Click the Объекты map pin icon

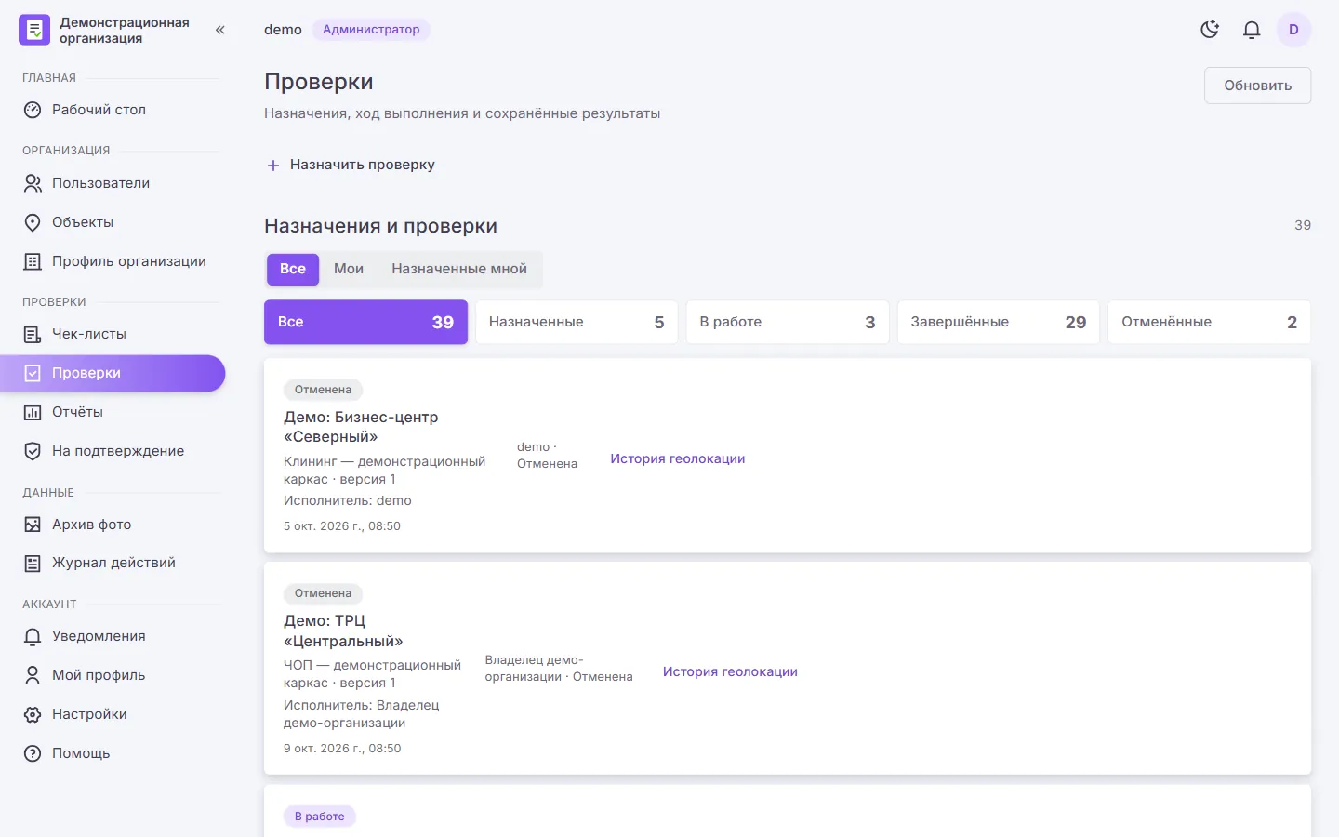(33, 222)
